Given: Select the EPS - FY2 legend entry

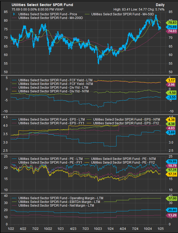Looking at the screenshot, I should pyautogui.click(x=123, y=123).
